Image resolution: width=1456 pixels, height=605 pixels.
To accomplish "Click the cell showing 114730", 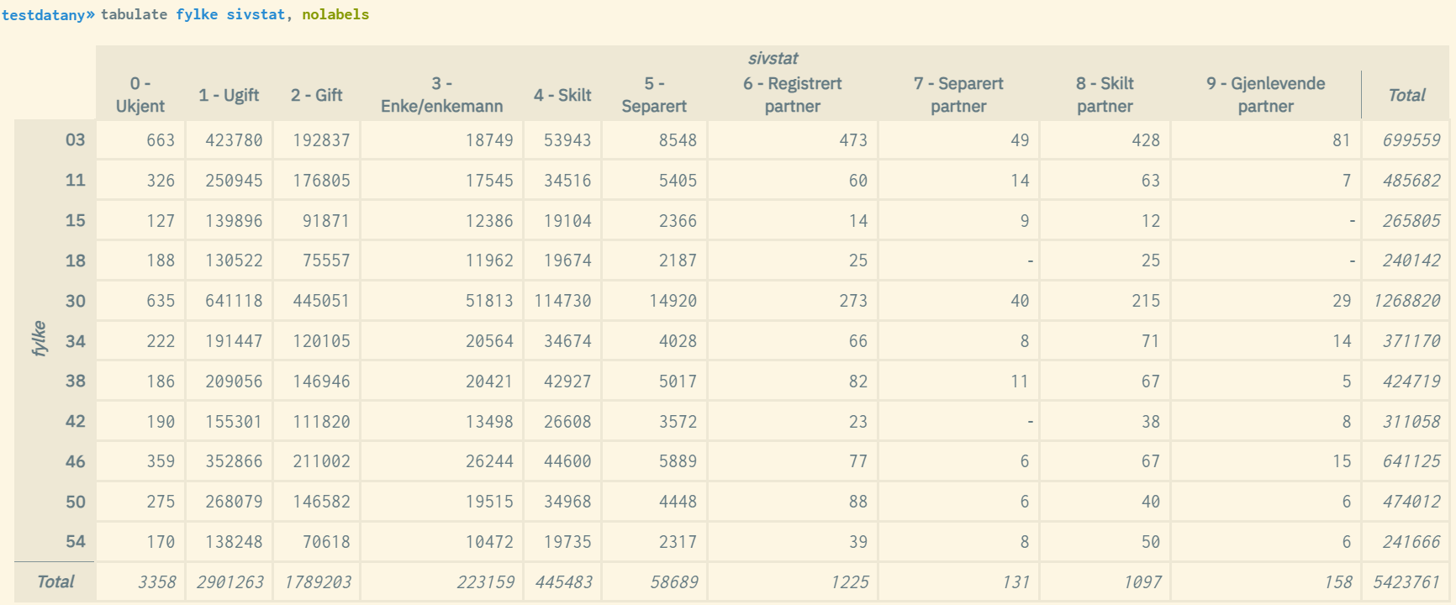I will 562,301.
